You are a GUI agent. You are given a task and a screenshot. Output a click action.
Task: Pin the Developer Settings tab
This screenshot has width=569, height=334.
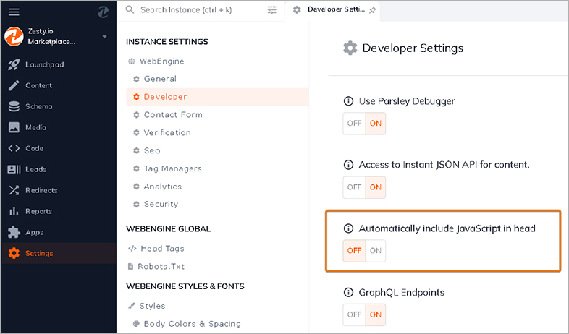pos(372,10)
